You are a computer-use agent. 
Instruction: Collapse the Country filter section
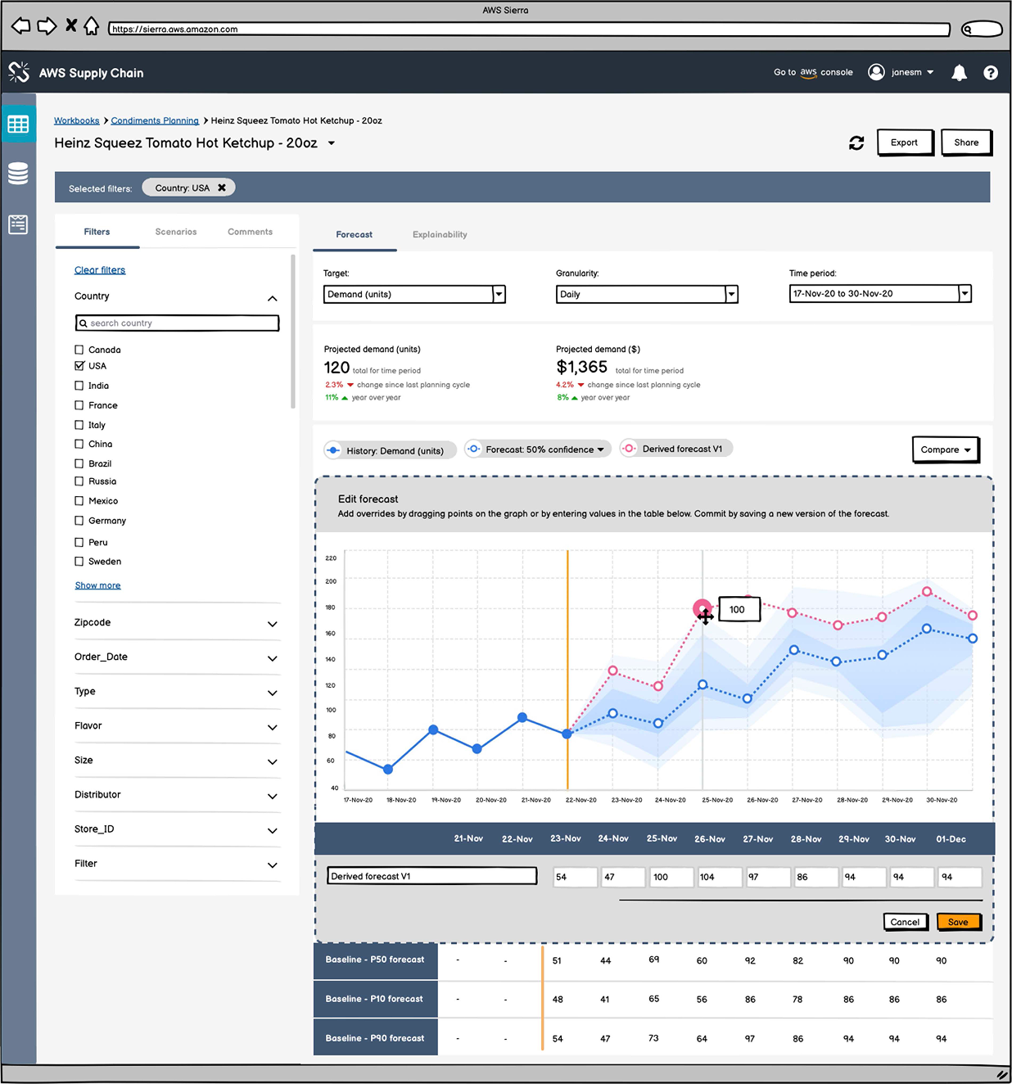273,298
